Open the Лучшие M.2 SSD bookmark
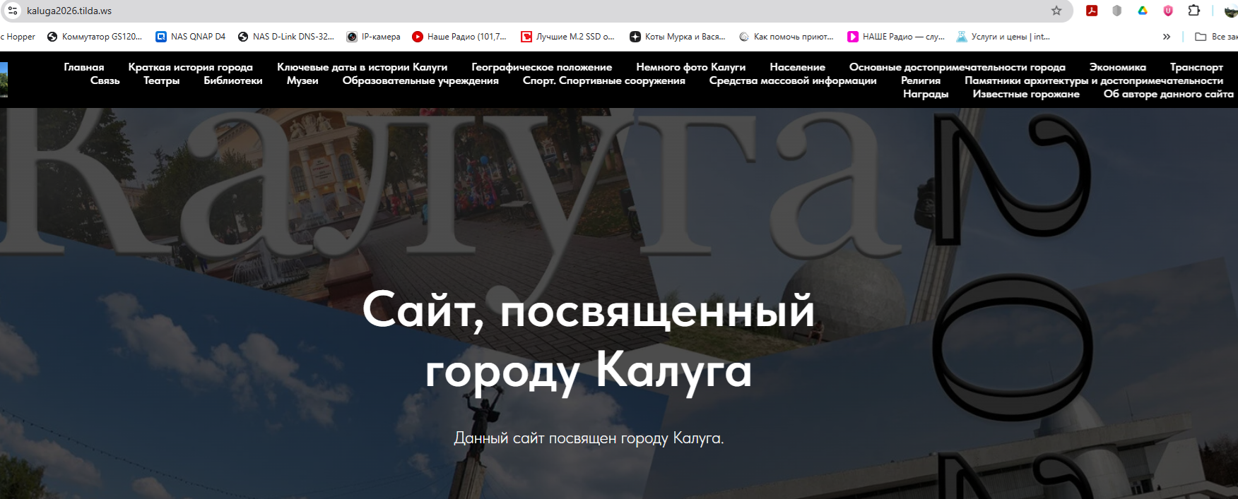Image resolution: width=1238 pixels, height=499 pixels. (x=568, y=37)
